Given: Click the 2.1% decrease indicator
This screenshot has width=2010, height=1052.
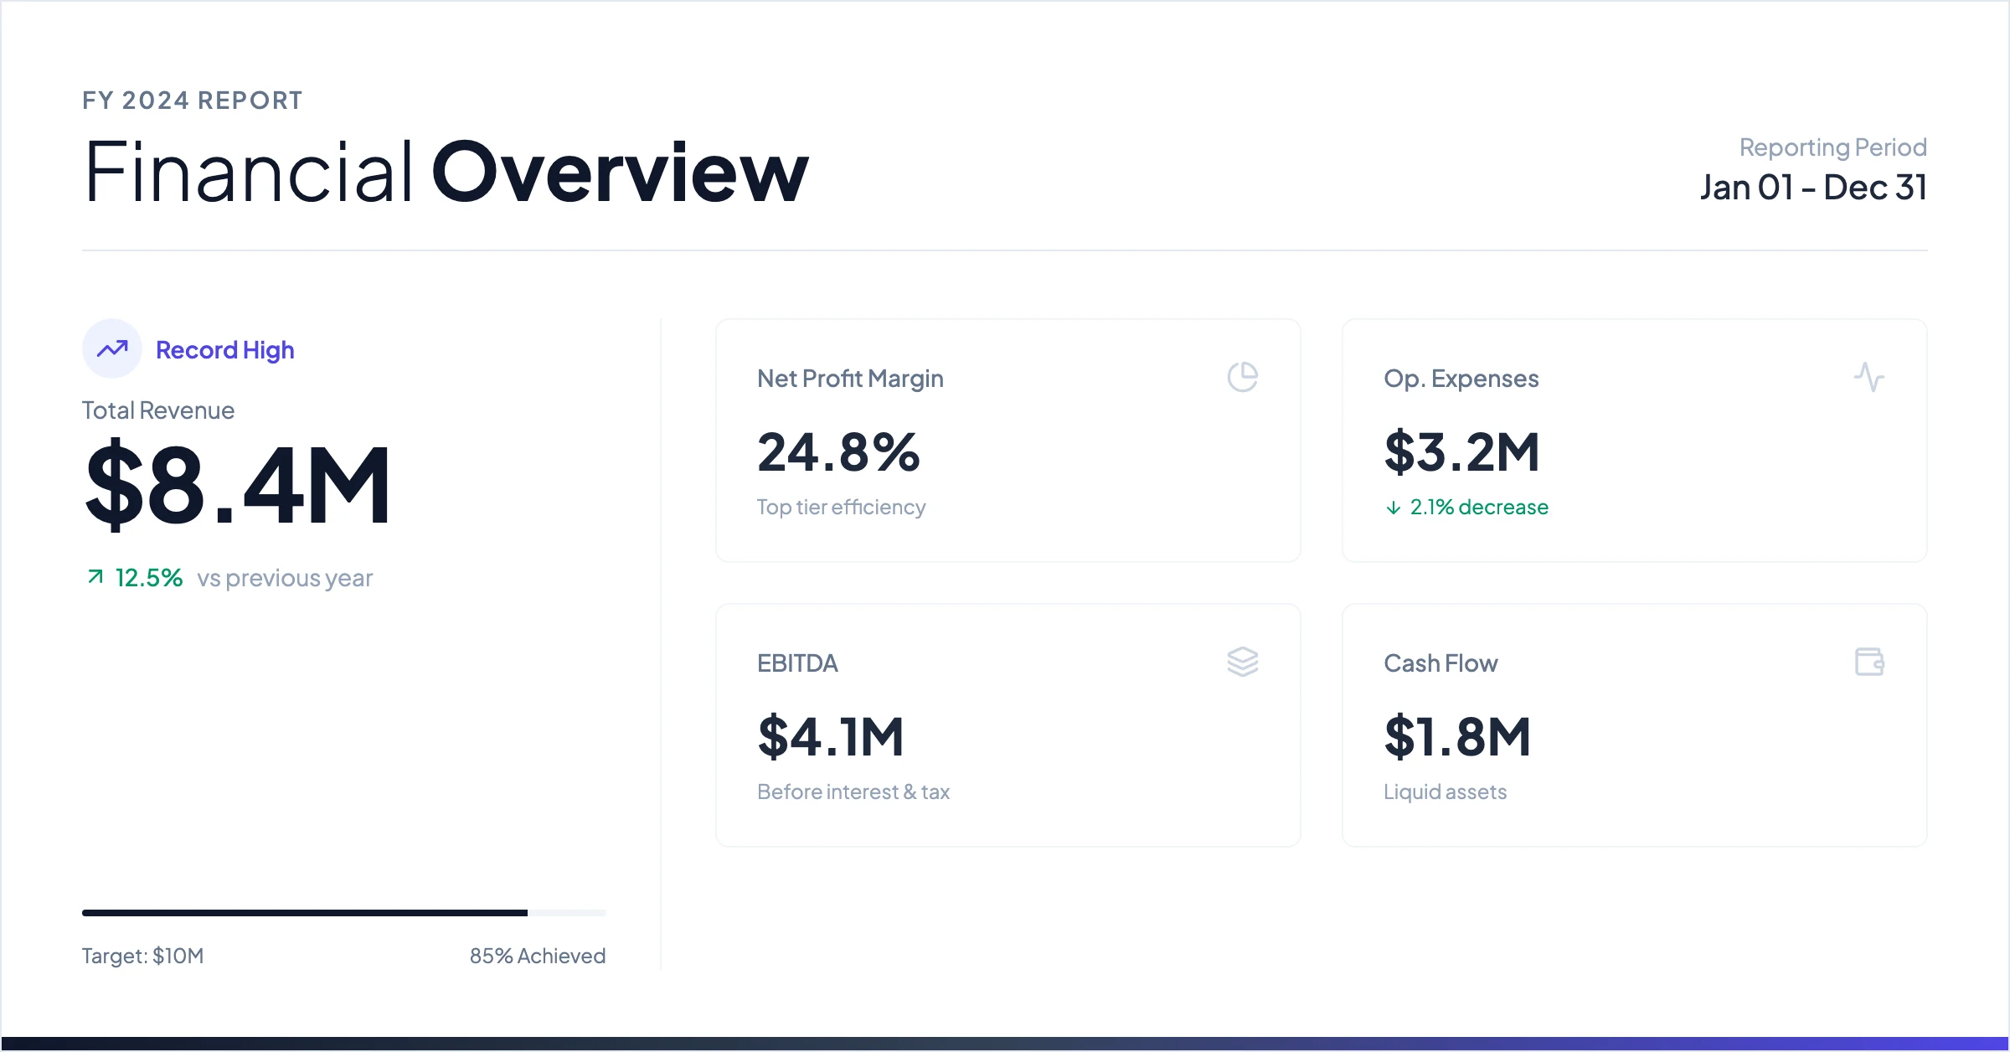Looking at the screenshot, I should [x=1467, y=508].
